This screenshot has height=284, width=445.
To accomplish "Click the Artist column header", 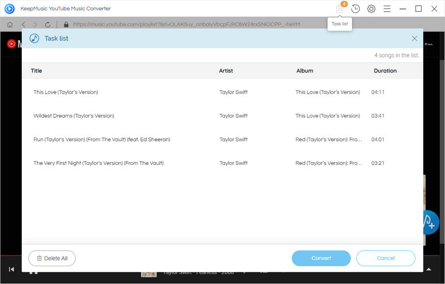I will (226, 71).
